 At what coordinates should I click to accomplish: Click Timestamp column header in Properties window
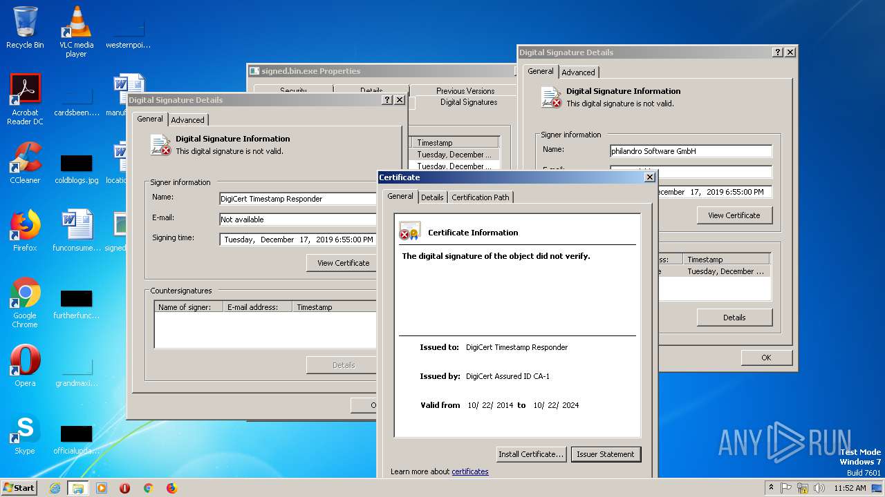tap(455, 143)
